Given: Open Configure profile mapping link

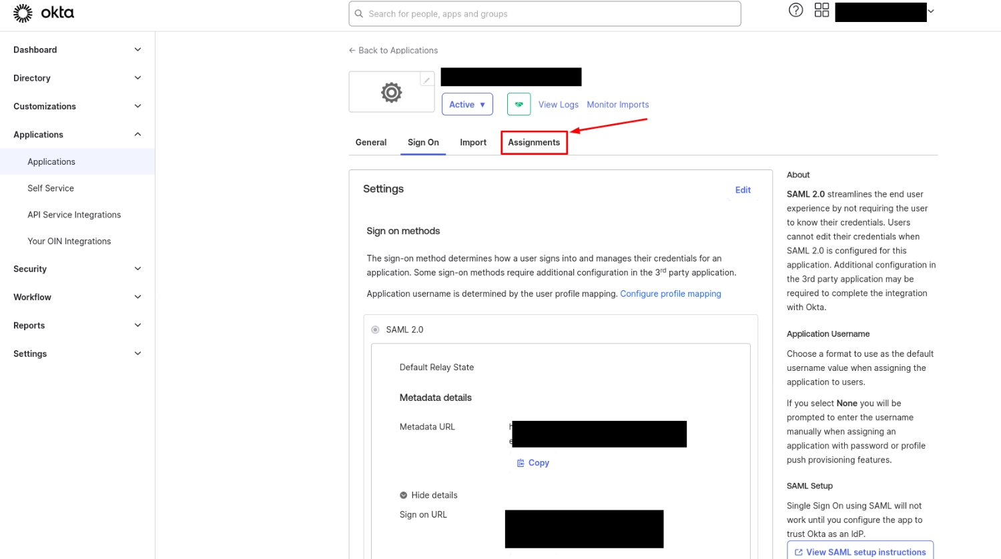Looking at the screenshot, I should [670, 294].
